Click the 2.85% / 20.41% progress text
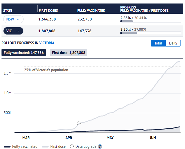 [133, 18]
